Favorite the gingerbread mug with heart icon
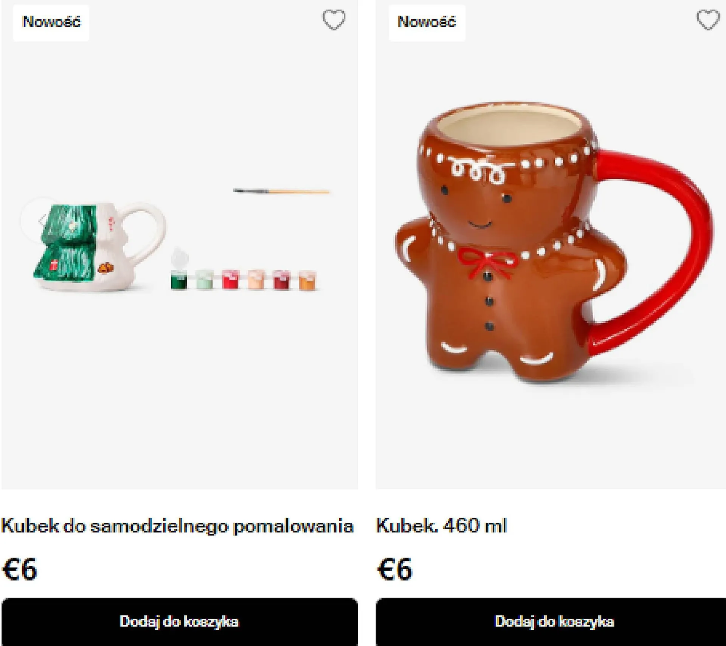 [x=708, y=20]
